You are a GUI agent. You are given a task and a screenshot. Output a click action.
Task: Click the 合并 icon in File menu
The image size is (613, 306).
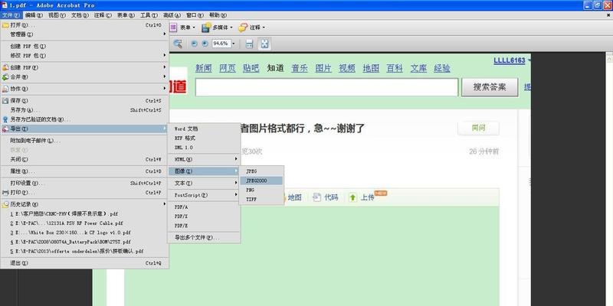click(x=5, y=77)
